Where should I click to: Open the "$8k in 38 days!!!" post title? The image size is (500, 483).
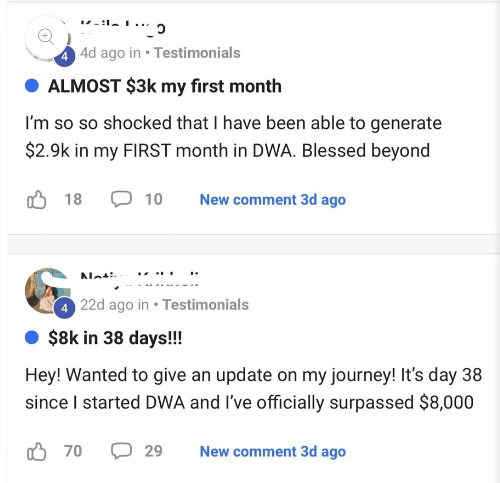[x=115, y=338]
